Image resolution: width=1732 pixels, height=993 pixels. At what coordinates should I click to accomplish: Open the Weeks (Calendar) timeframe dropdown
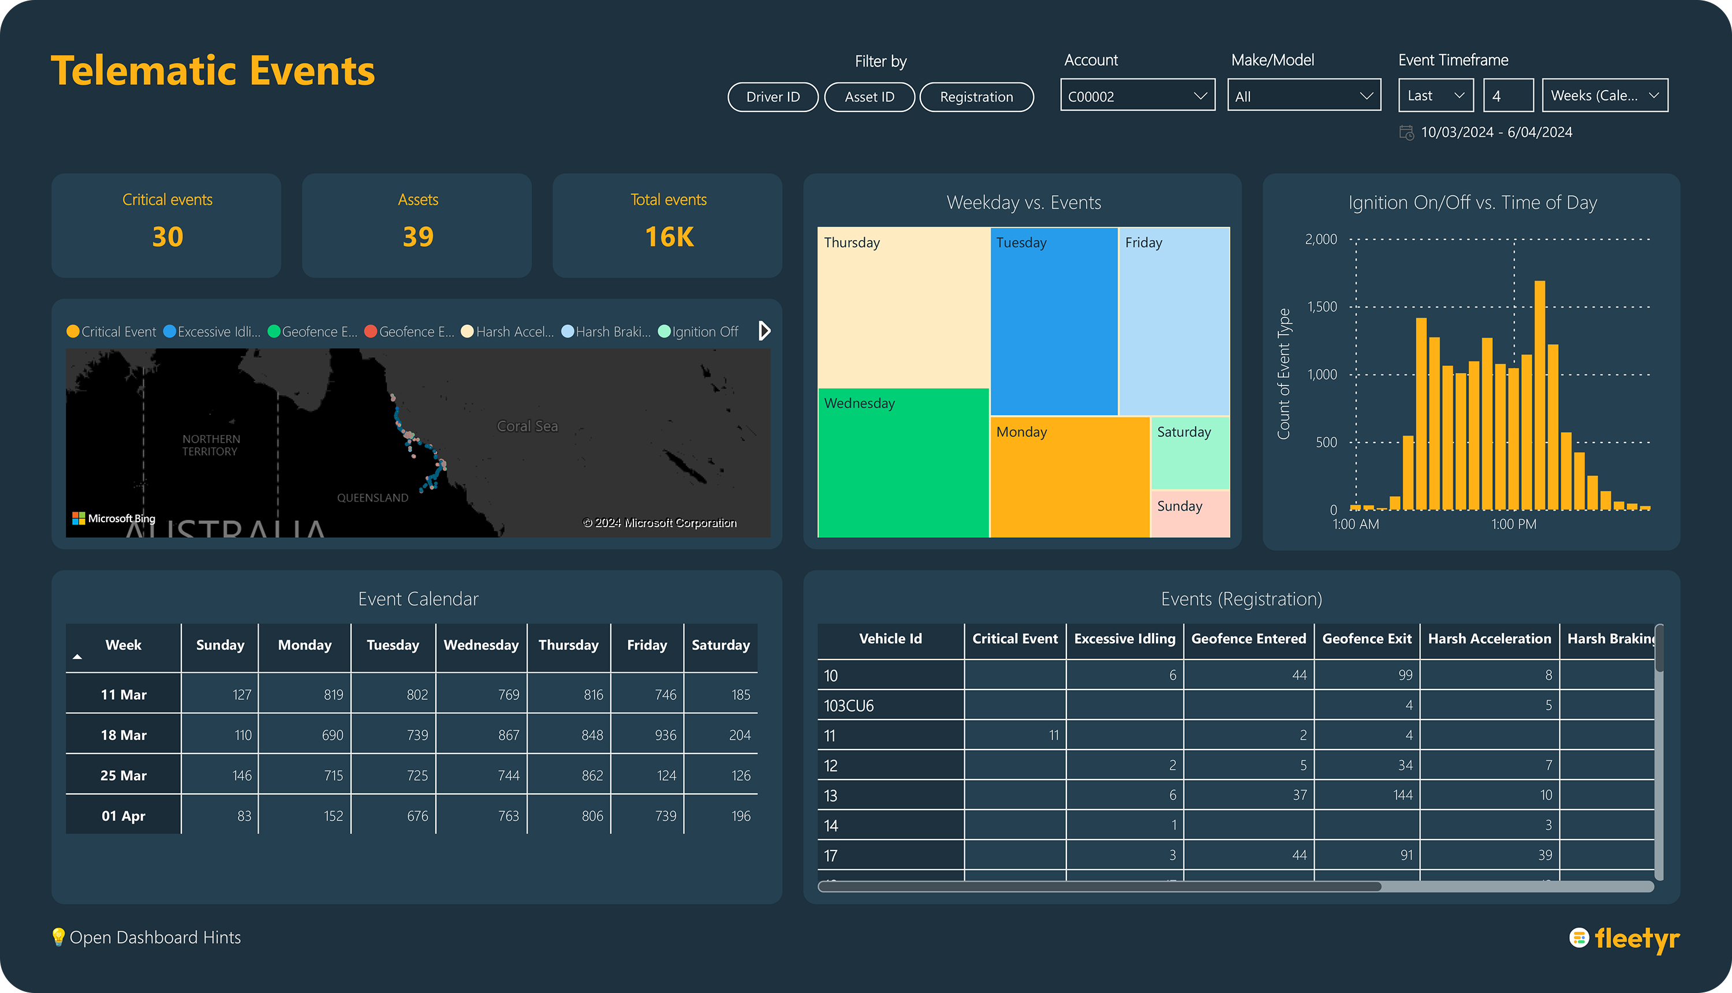coord(1604,95)
